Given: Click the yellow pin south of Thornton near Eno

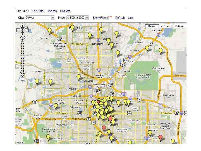Looking at the screenshot, I should [118, 53].
